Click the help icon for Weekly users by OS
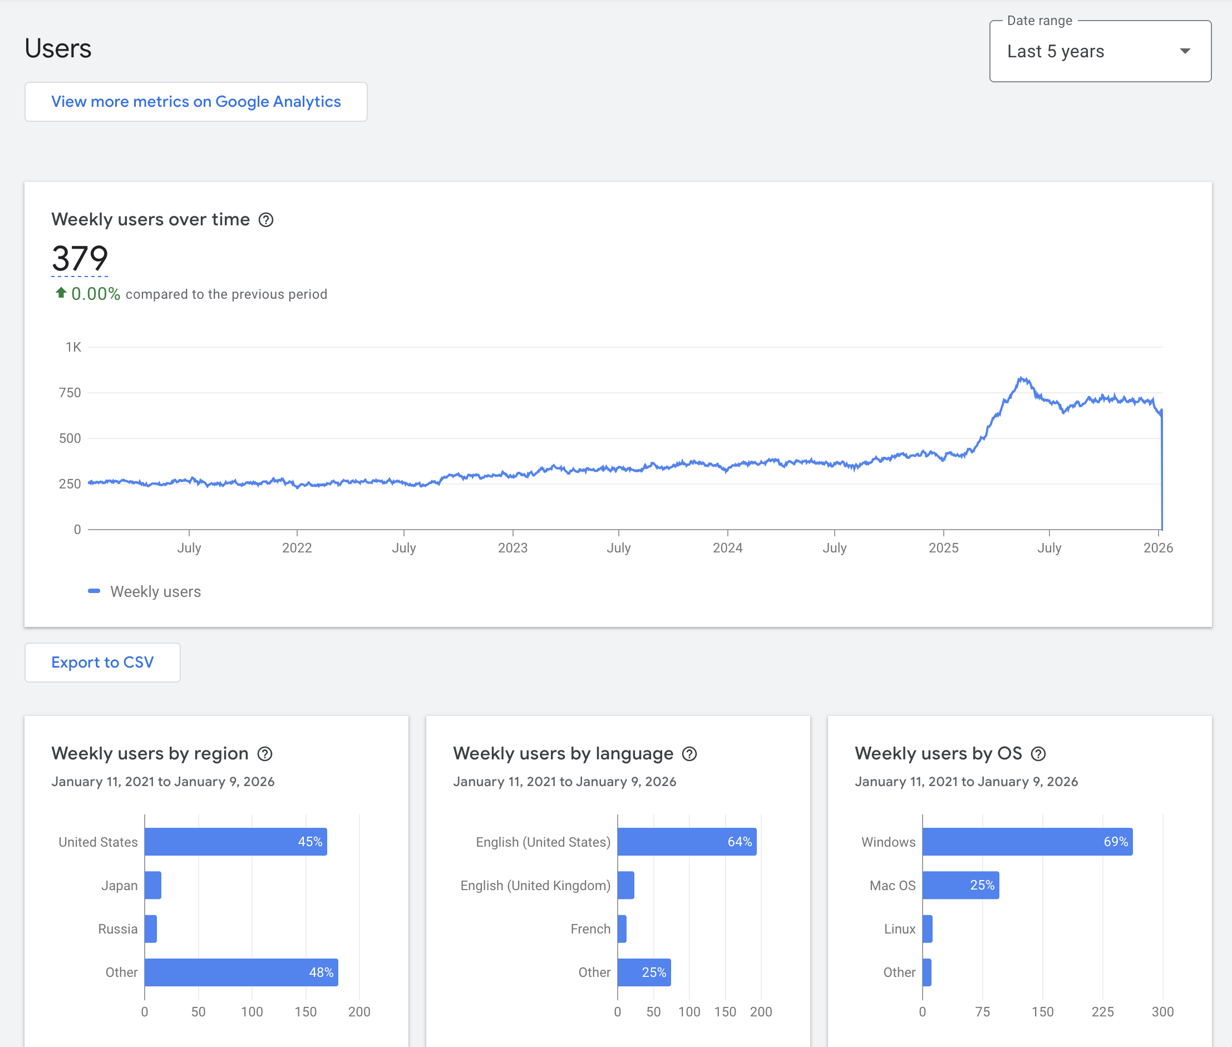This screenshot has width=1232, height=1047. coord(1038,754)
